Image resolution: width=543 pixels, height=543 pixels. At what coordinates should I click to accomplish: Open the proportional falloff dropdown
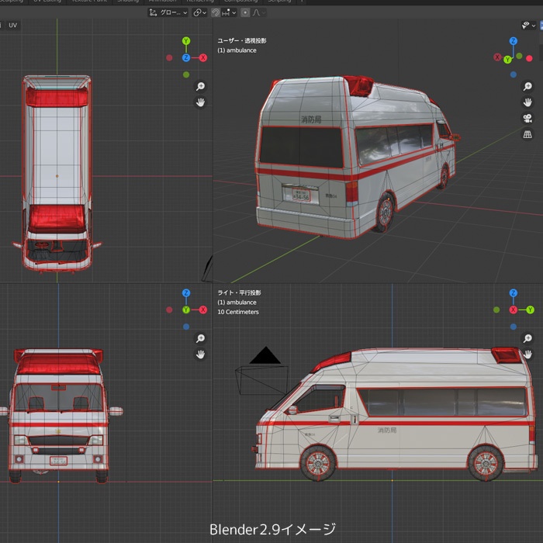tap(258, 13)
